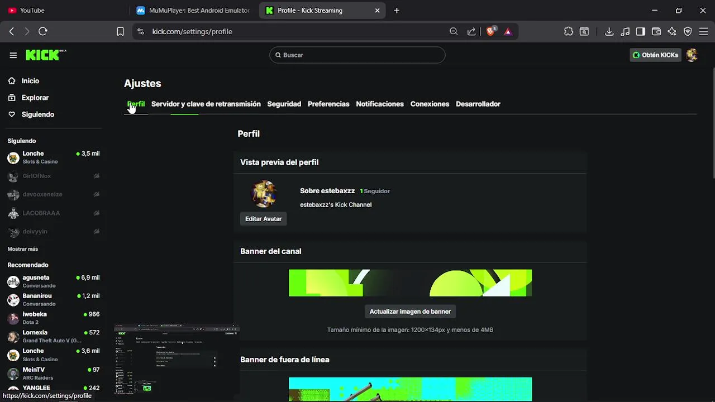Viewport: 715px width, 402px height.
Task: Toggle the browser sidebar panel icon
Action: [x=641, y=32]
